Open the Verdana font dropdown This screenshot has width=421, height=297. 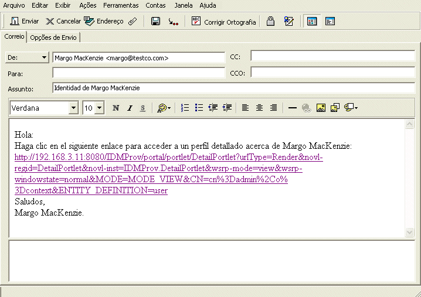click(x=73, y=108)
